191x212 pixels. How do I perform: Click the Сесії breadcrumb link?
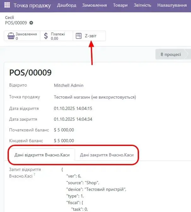[9, 18]
